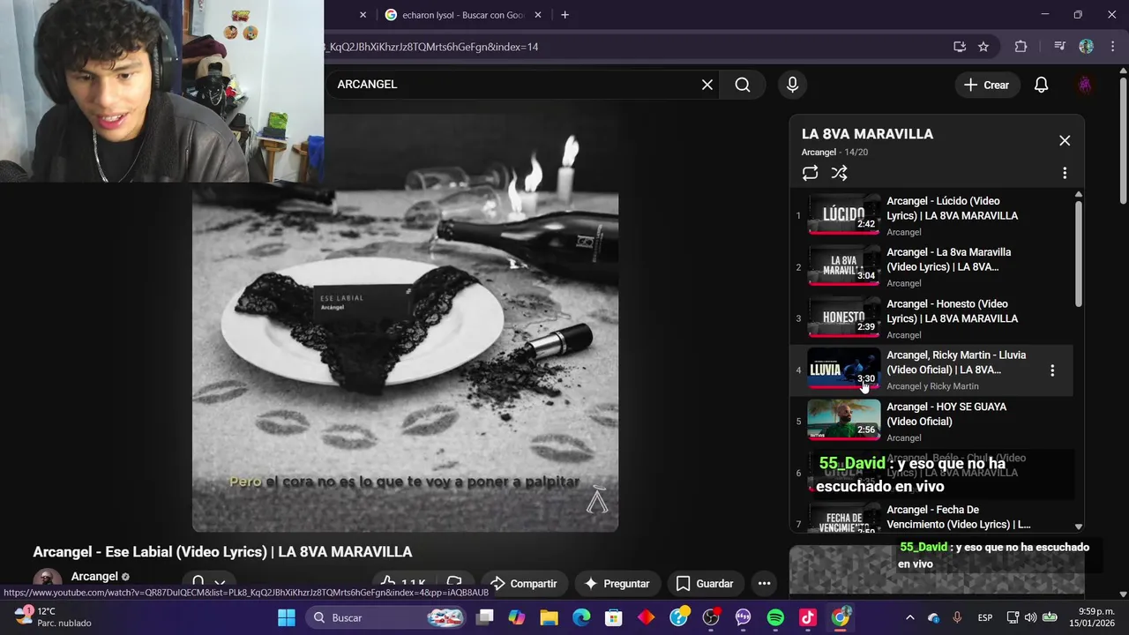The image size is (1129, 635).
Task: Select Arcangel, Ricky Martin - Lluvia title
Action: point(955,362)
